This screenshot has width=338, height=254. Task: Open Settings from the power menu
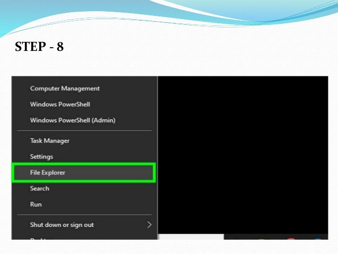coord(84,156)
